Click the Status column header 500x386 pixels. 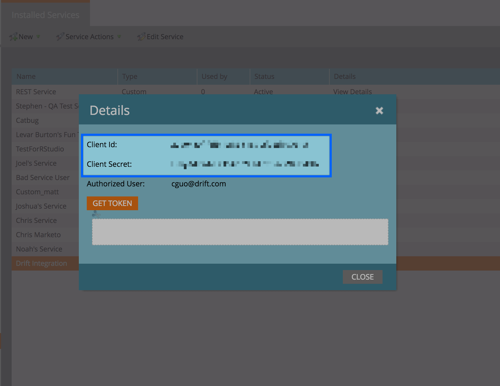point(290,77)
